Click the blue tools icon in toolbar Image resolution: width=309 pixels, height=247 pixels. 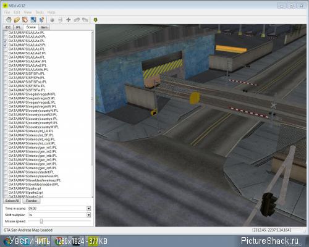point(41,20)
